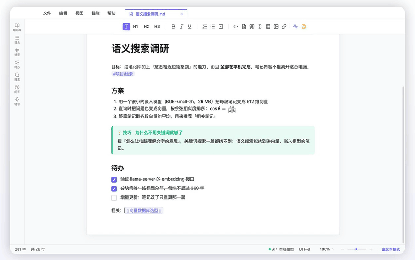This screenshot has height=260, width=415.
Task: Insert an image from toolbar
Action: (276, 26)
